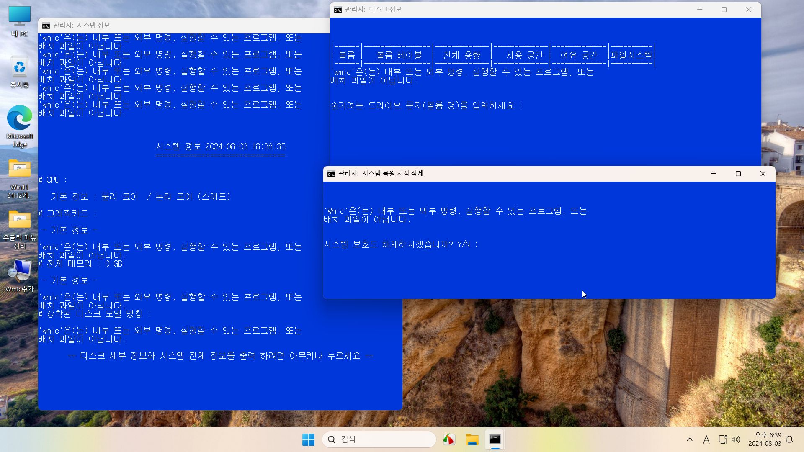Click the 물리 코어 / 논리 코어 line
804x452 pixels.
141,197
